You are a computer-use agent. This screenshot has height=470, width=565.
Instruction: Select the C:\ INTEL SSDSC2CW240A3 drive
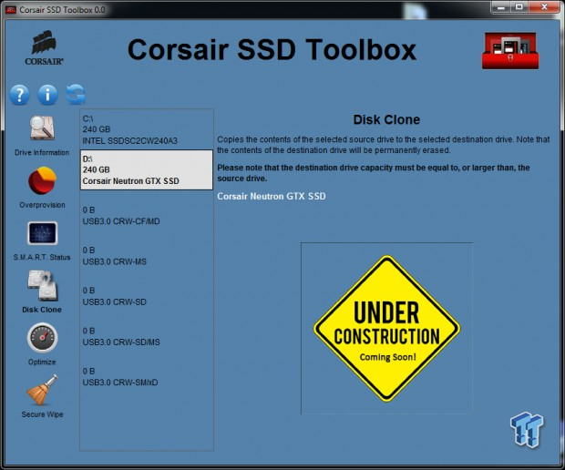point(147,129)
